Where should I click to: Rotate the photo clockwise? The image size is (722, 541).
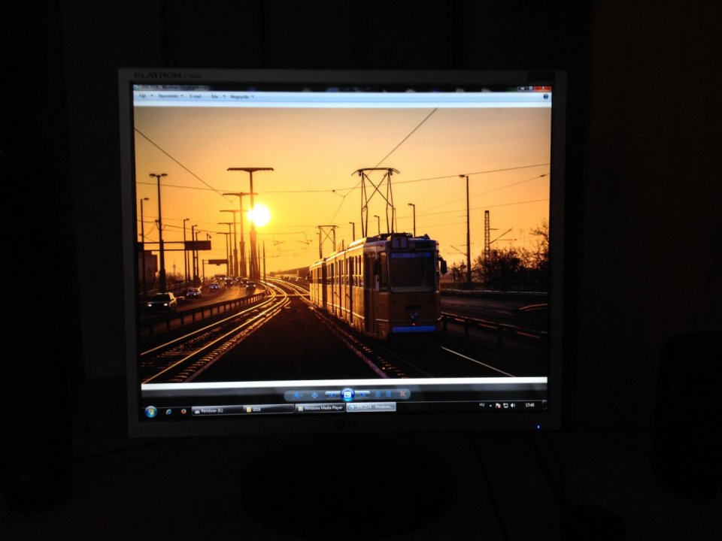coord(388,394)
